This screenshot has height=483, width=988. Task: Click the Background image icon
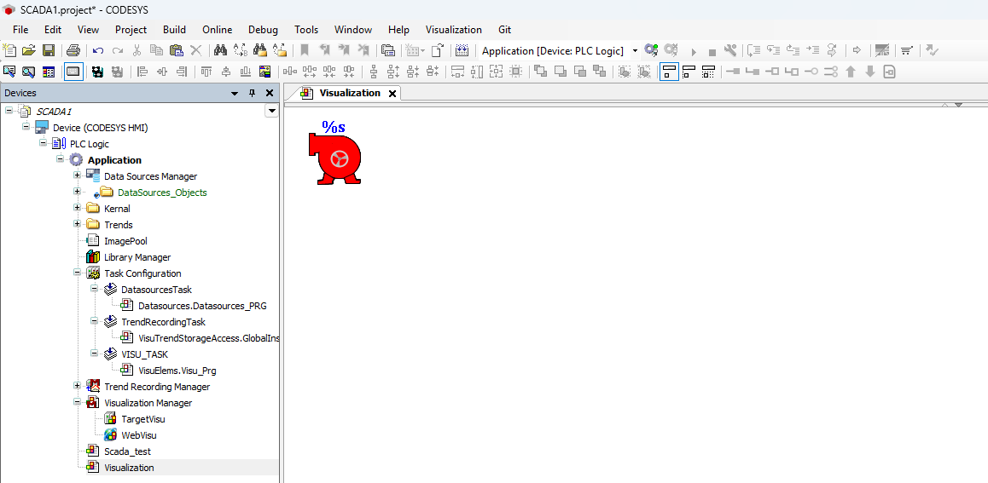[x=264, y=72]
